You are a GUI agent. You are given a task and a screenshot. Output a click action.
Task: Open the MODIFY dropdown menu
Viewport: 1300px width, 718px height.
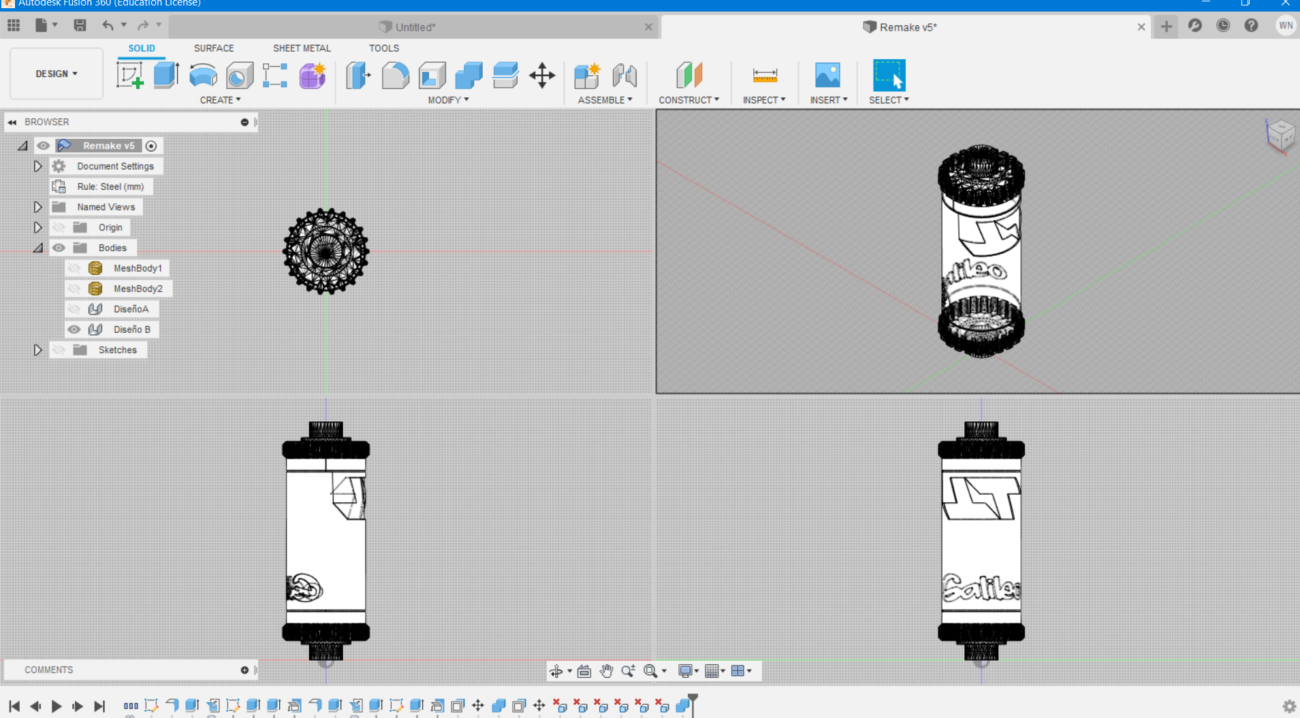[448, 100]
